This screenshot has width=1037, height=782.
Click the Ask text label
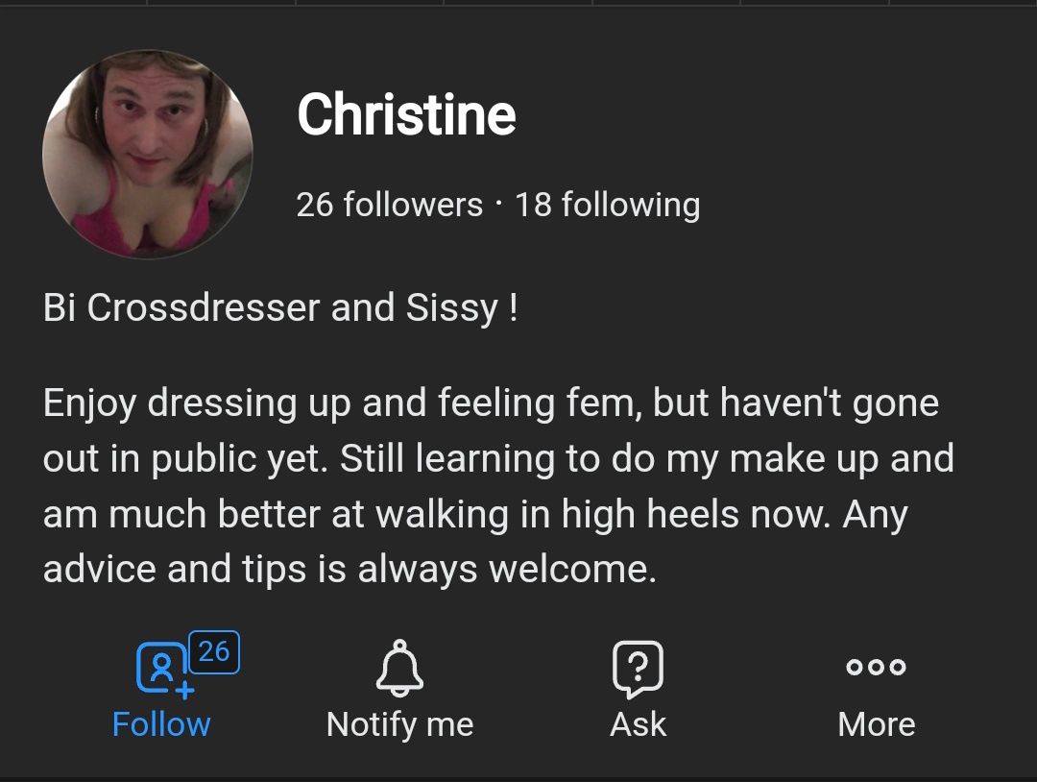click(x=638, y=724)
